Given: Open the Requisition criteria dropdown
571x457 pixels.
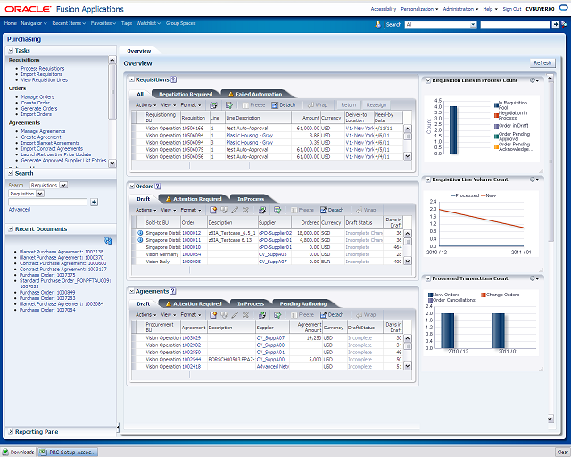Looking at the screenshot, I should tap(40, 194).
